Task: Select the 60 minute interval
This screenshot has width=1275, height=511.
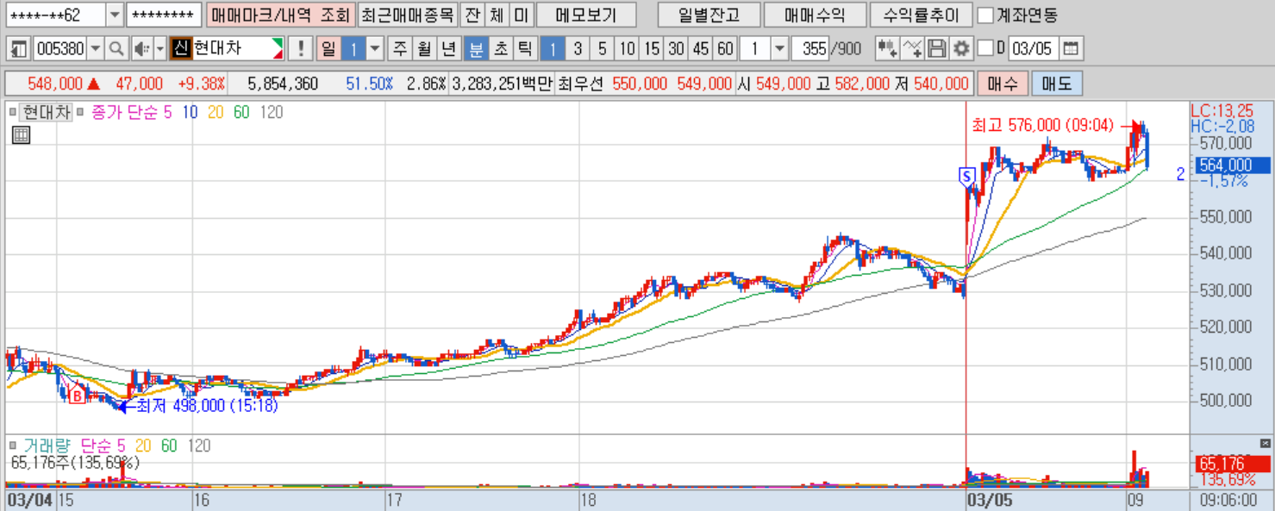Action: click(726, 48)
